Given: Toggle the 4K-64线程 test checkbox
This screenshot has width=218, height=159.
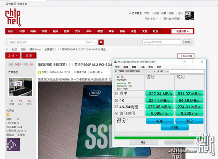Looking at the screenshot, I should pyautogui.click(x=117, y=107).
